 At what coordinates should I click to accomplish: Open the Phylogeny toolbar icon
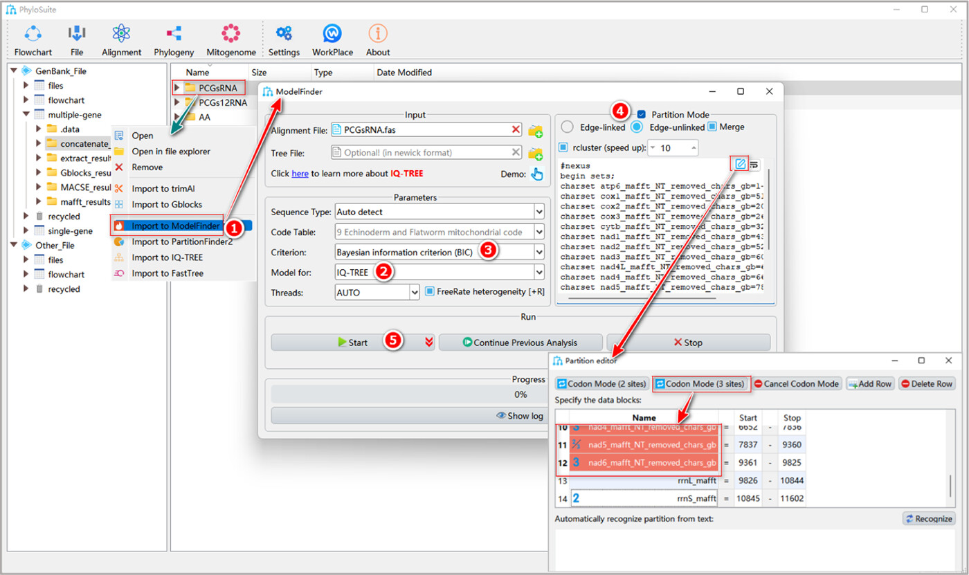[174, 40]
